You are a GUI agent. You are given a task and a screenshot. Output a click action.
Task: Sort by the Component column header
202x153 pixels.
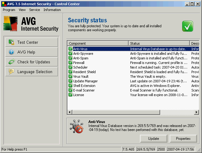click(98, 43)
